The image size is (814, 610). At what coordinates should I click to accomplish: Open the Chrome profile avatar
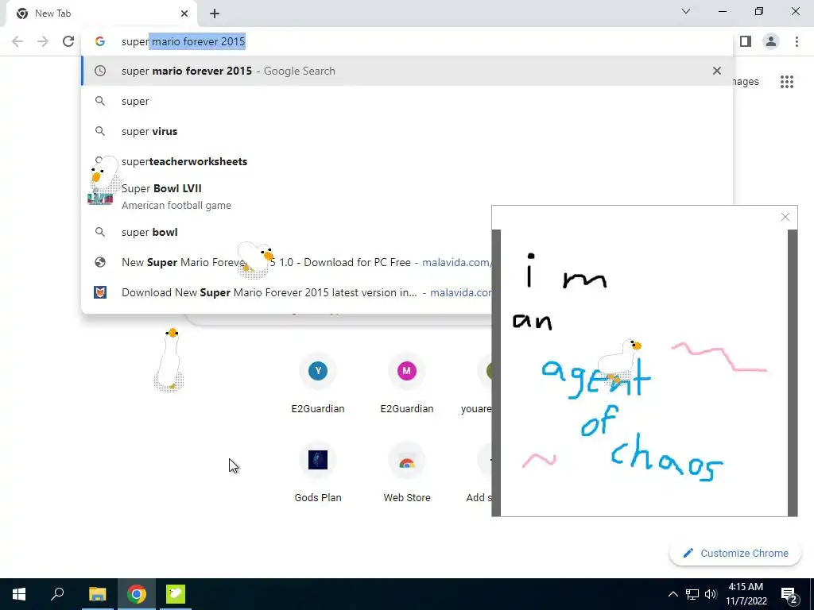tap(771, 41)
